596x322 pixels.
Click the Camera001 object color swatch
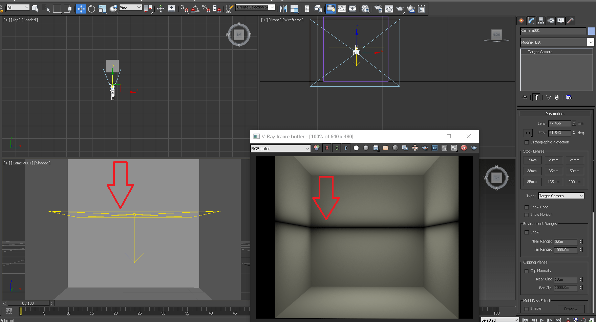tap(591, 31)
